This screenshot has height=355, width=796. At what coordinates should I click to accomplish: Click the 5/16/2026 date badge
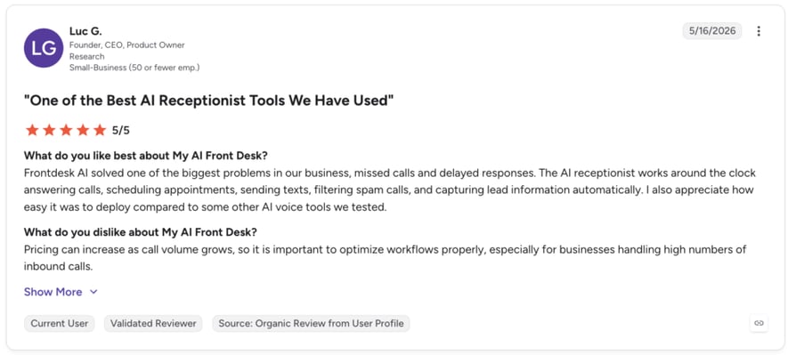712,31
